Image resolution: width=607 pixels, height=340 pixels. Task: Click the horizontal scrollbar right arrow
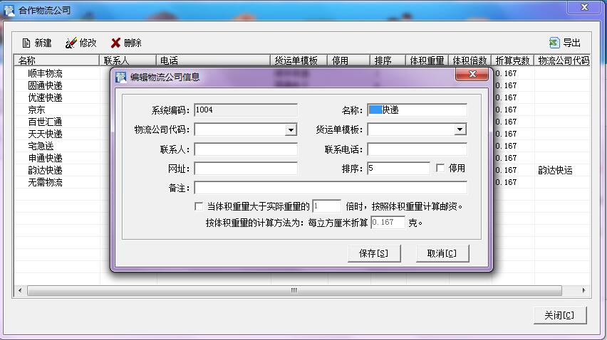(x=585, y=290)
